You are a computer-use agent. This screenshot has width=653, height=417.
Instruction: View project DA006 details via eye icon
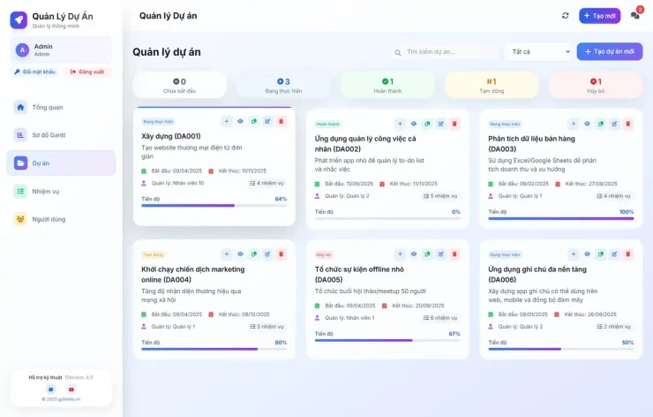tap(587, 254)
